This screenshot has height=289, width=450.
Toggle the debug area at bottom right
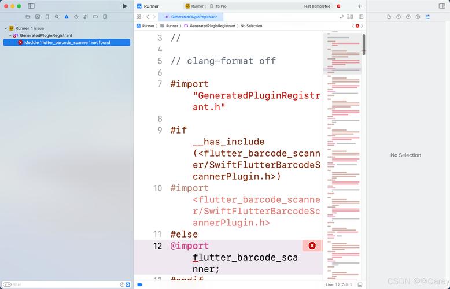point(360,285)
